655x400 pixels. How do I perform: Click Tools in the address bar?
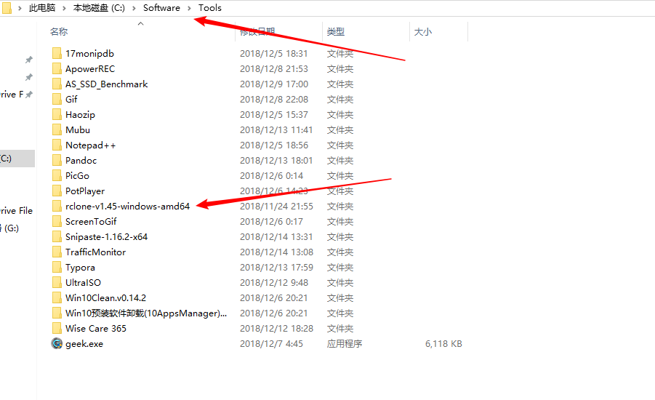point(209,8)
